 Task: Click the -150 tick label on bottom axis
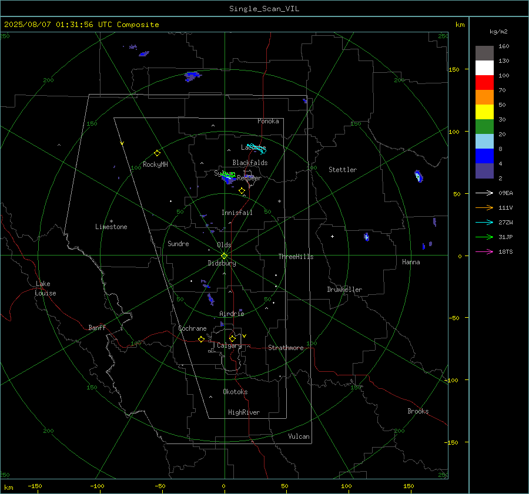[35, 486]
